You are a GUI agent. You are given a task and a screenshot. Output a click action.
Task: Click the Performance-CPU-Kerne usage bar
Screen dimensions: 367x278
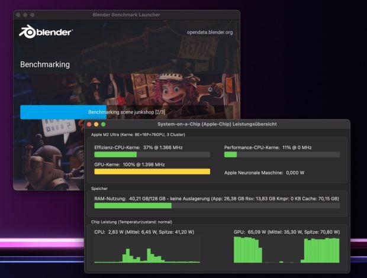pos(282,154)
